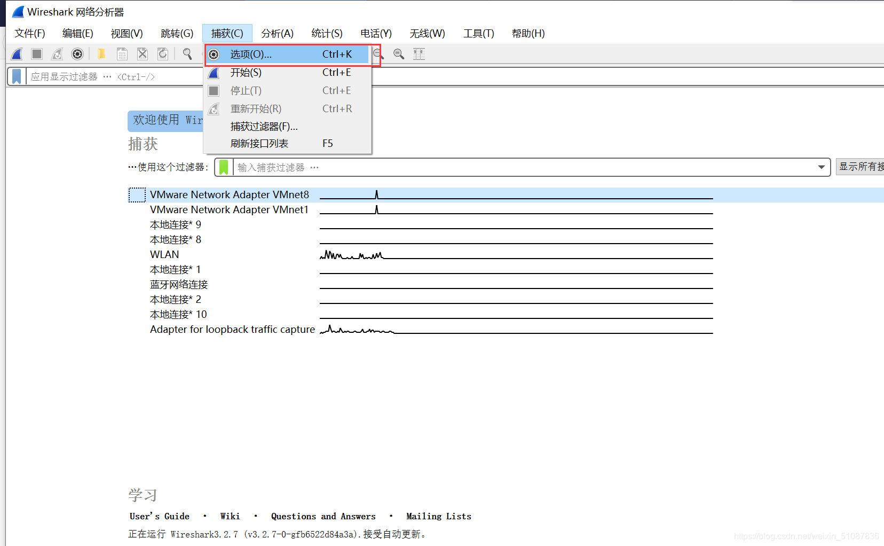Image resolution: width=884 pixels, height=546 pixels.
Task: Click the 显示所有接口 button
Action: [860, 167]
